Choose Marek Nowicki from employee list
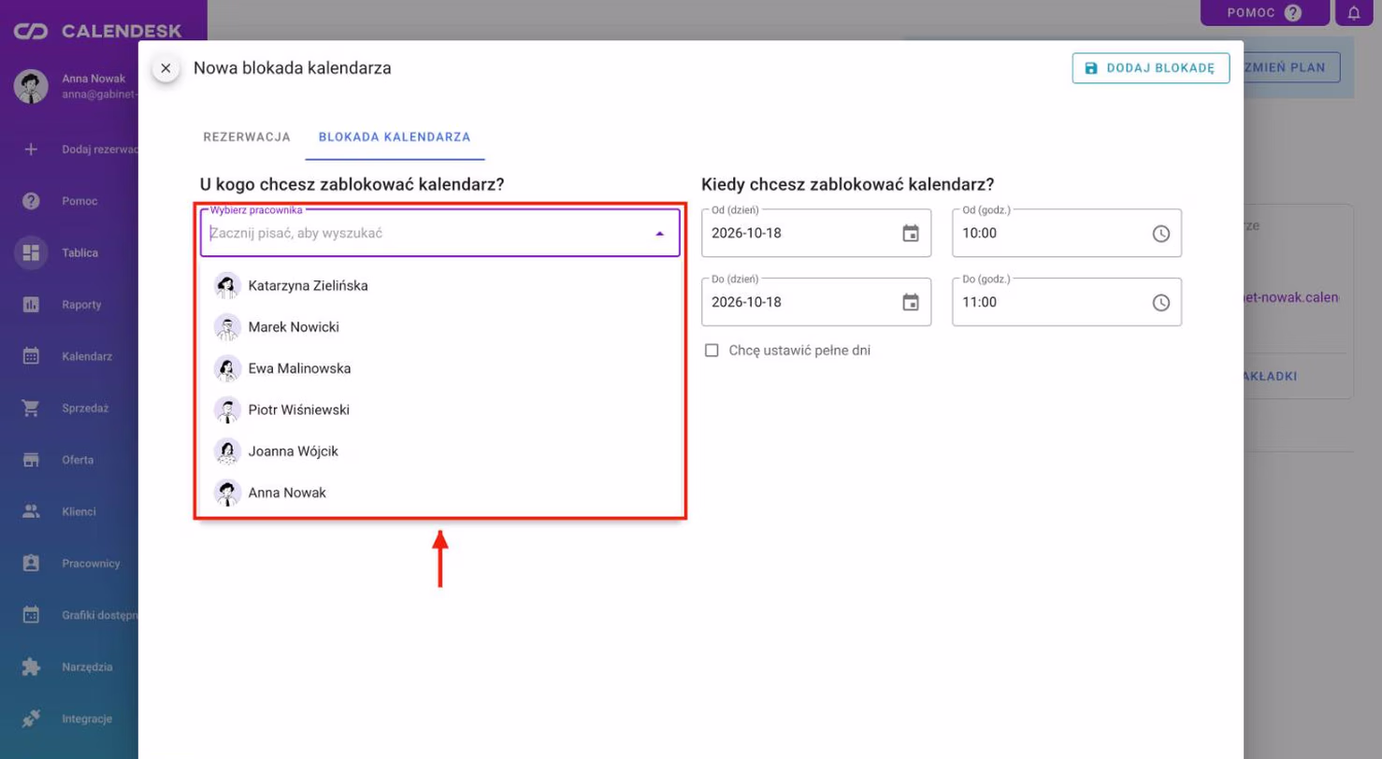1382x759 pixels. pyautogui.click(x=440, y=327)
